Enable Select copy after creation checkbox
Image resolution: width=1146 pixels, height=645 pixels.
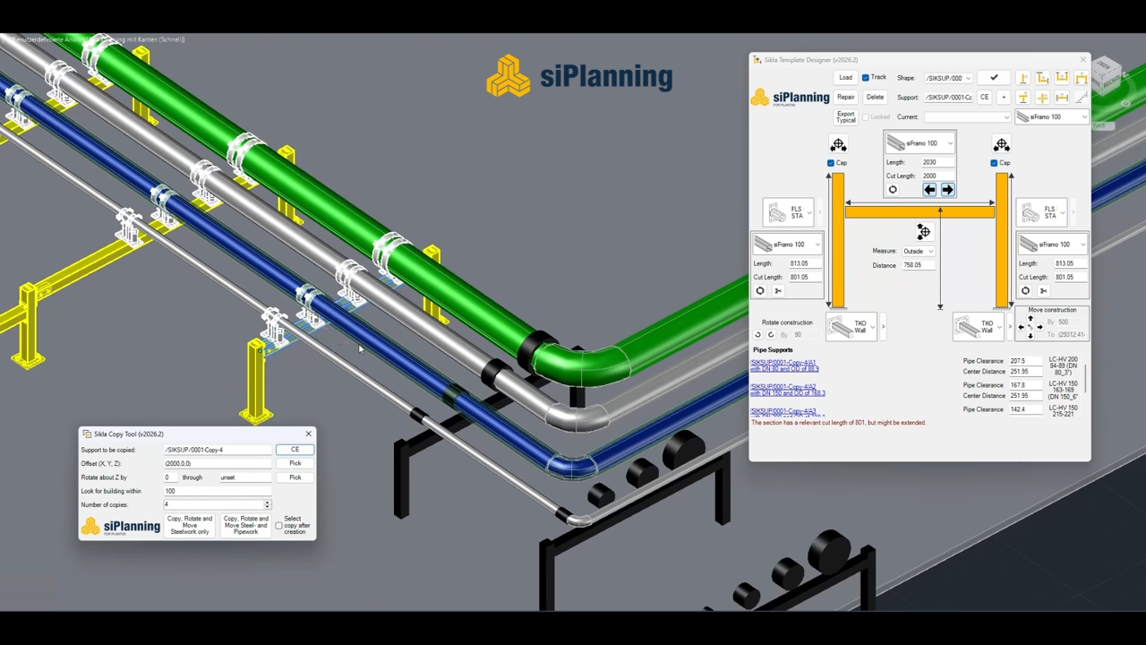(278, 525)
